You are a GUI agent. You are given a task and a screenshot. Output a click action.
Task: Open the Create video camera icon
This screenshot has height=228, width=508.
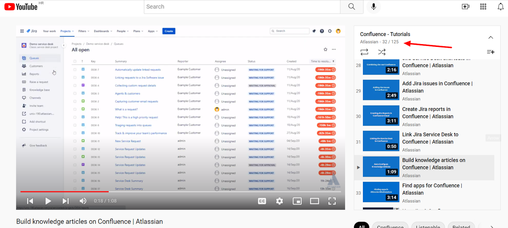(465, 7)
